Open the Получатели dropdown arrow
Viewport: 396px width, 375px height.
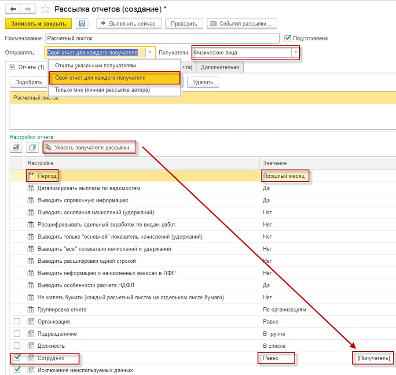tap(296, 53)
